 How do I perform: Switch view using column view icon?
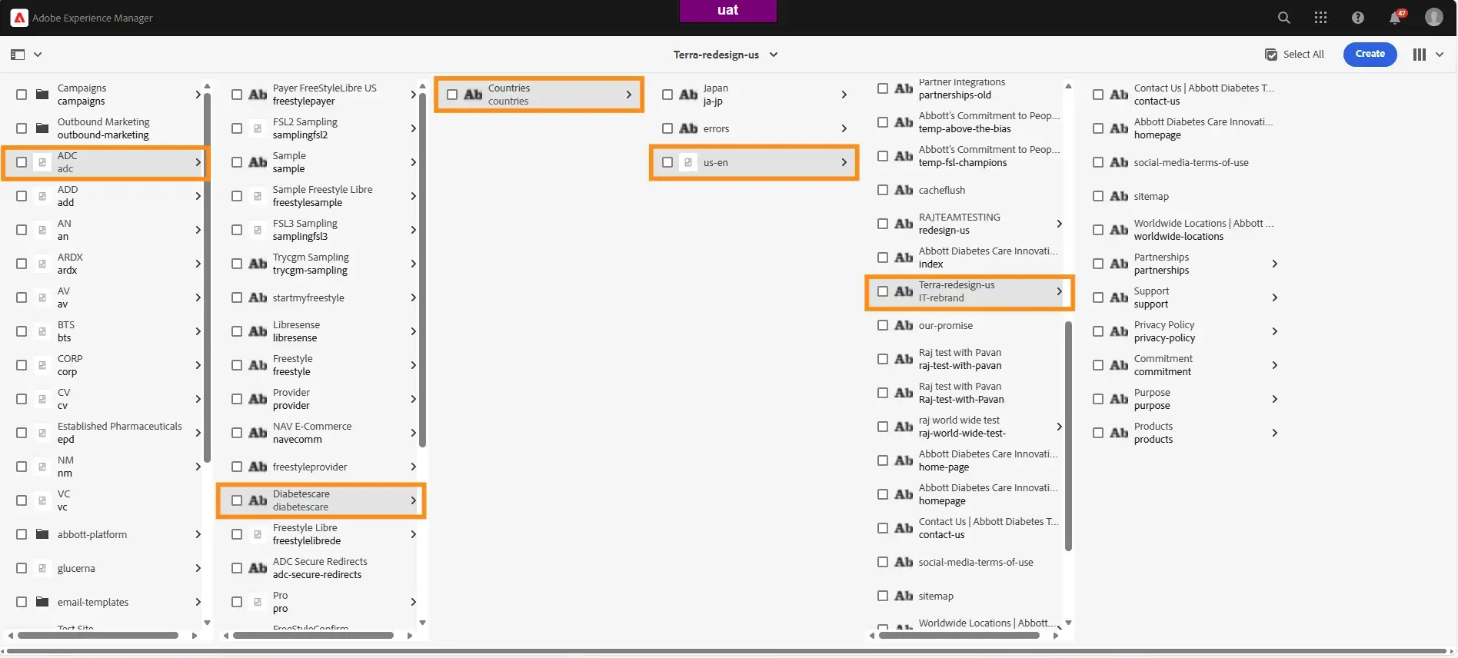[1420, 55]
